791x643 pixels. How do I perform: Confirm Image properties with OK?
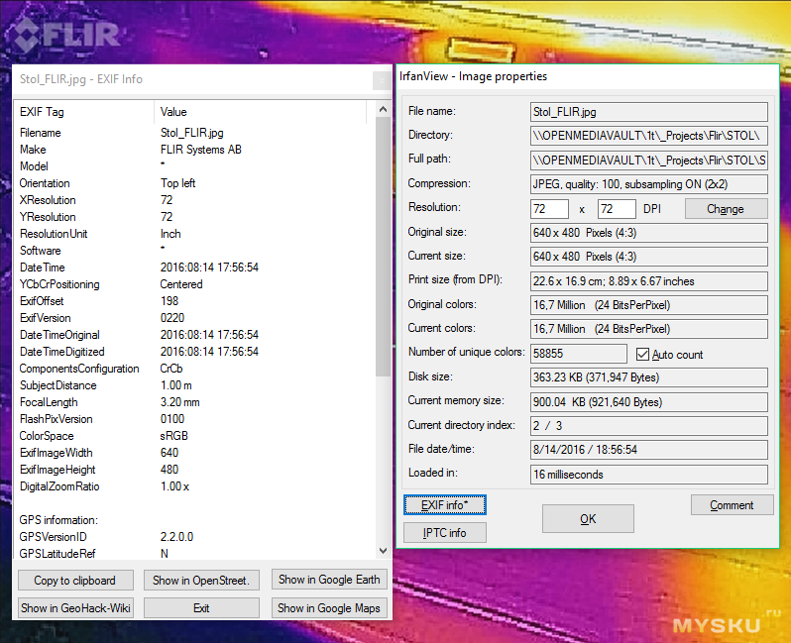tap(588, 518)
